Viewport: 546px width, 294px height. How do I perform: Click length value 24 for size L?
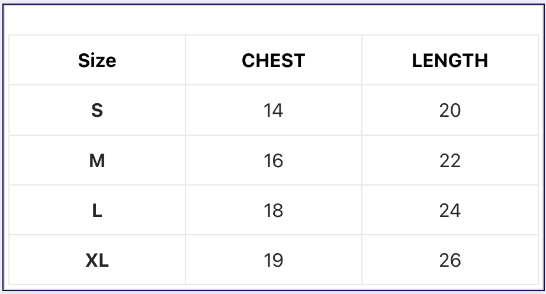(x=450, y=210)
